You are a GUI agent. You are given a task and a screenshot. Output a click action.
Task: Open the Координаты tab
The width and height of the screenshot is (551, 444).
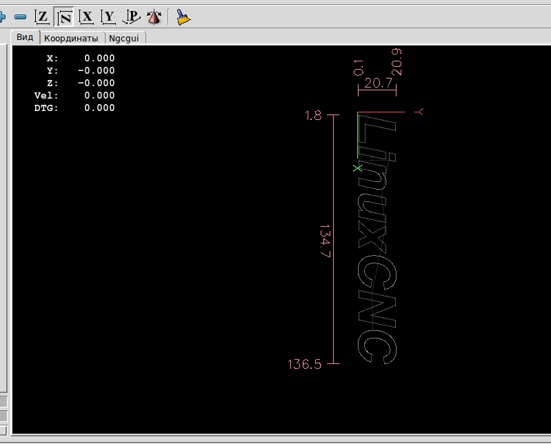pyautogui.click(x=71, y=39)
